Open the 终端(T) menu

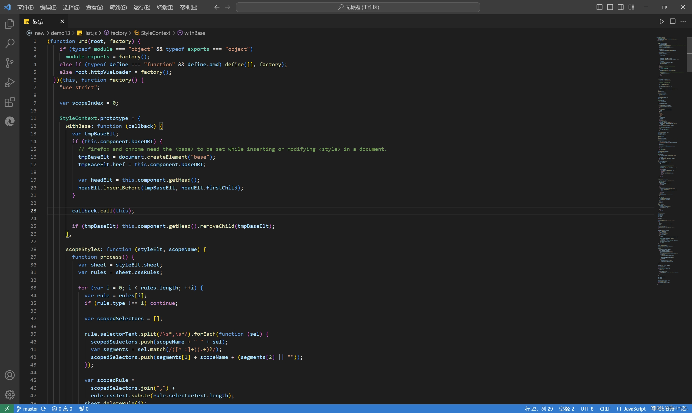[x=165, y=7]
